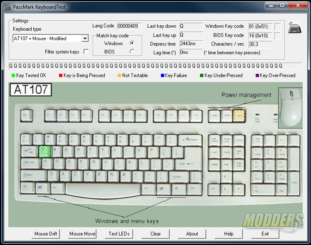Viewport: 311px width, 245px height.
Task: Click the S key on keyboard image
Action: click(x=59, y=163)
